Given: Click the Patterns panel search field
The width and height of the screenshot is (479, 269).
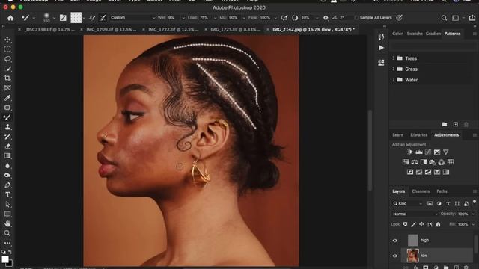Looking at the screenshot, I should pos(433,46).
